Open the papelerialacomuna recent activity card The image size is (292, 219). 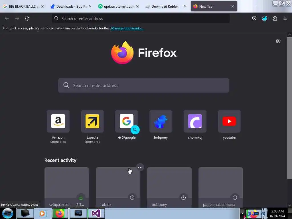220,187
